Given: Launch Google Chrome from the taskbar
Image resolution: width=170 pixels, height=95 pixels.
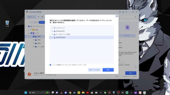Looking at the screenshot, I should pos(70,93).
